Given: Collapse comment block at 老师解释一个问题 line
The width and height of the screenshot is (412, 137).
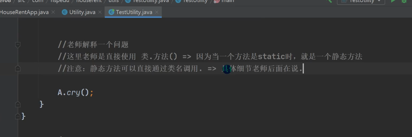Looking at the screenshot, I should point(18,45).
